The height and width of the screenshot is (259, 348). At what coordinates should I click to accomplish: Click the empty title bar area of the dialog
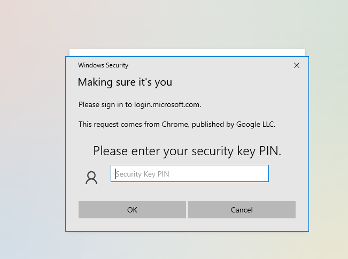point(214,65)
